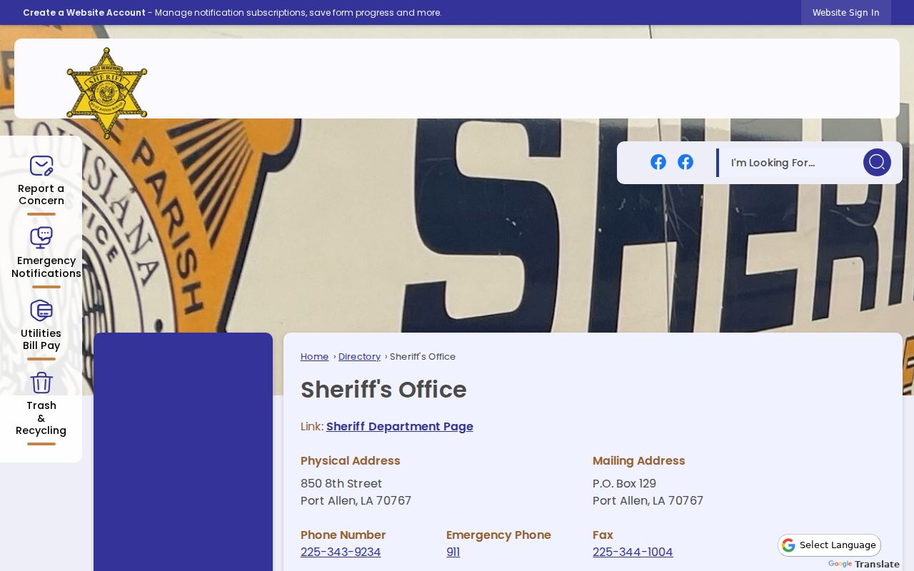Click the Physical Address label

click(x=351, y=461)
